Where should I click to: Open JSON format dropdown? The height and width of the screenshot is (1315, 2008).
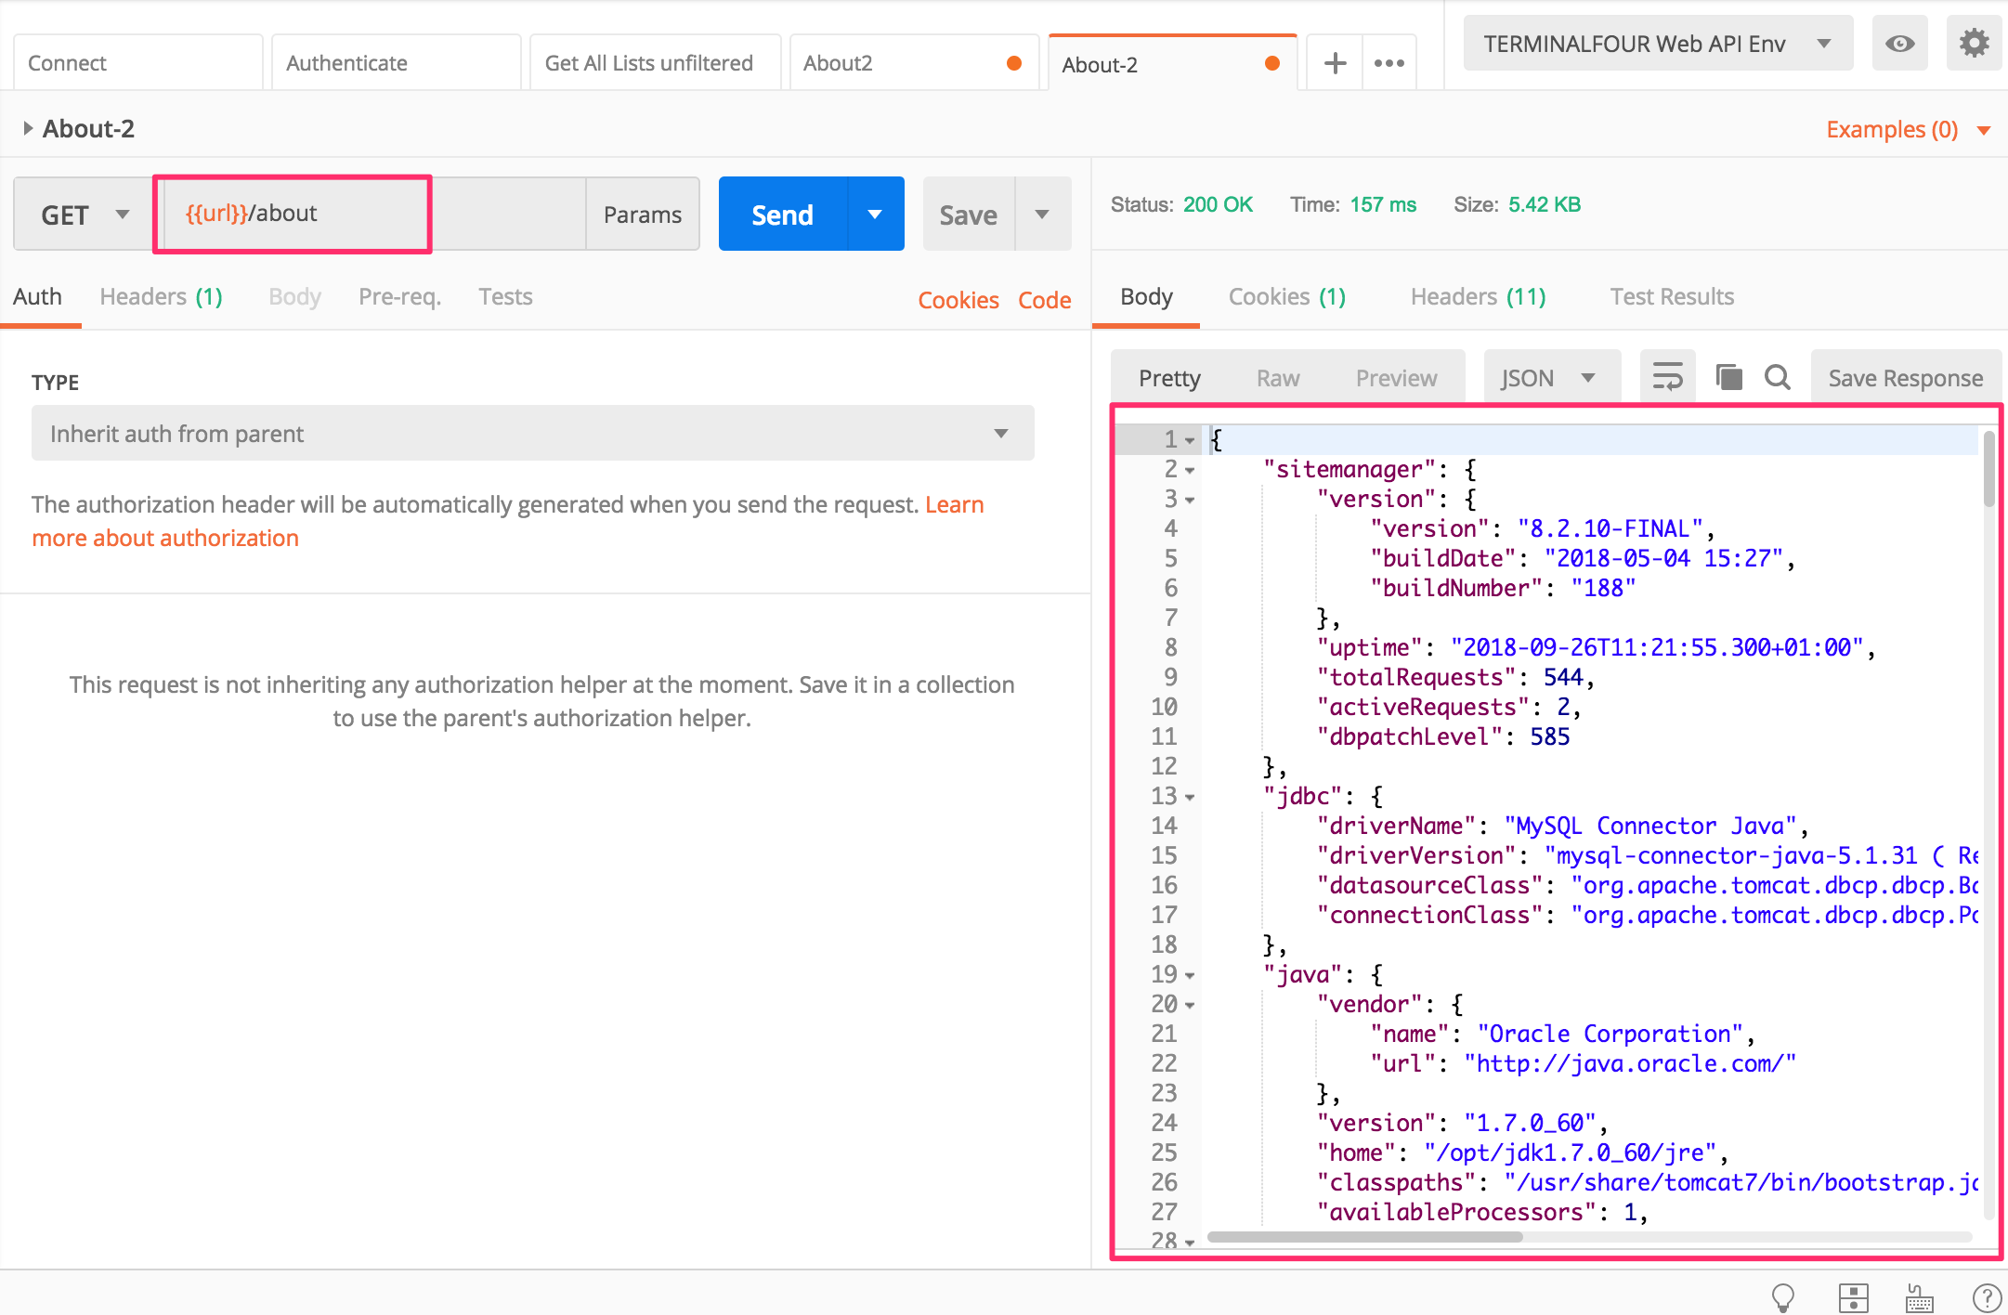[1548, 377]
